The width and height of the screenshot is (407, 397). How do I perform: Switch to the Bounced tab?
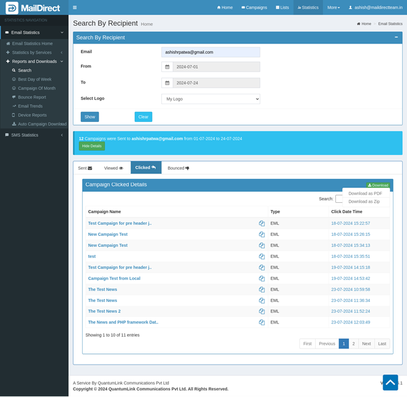178,168
